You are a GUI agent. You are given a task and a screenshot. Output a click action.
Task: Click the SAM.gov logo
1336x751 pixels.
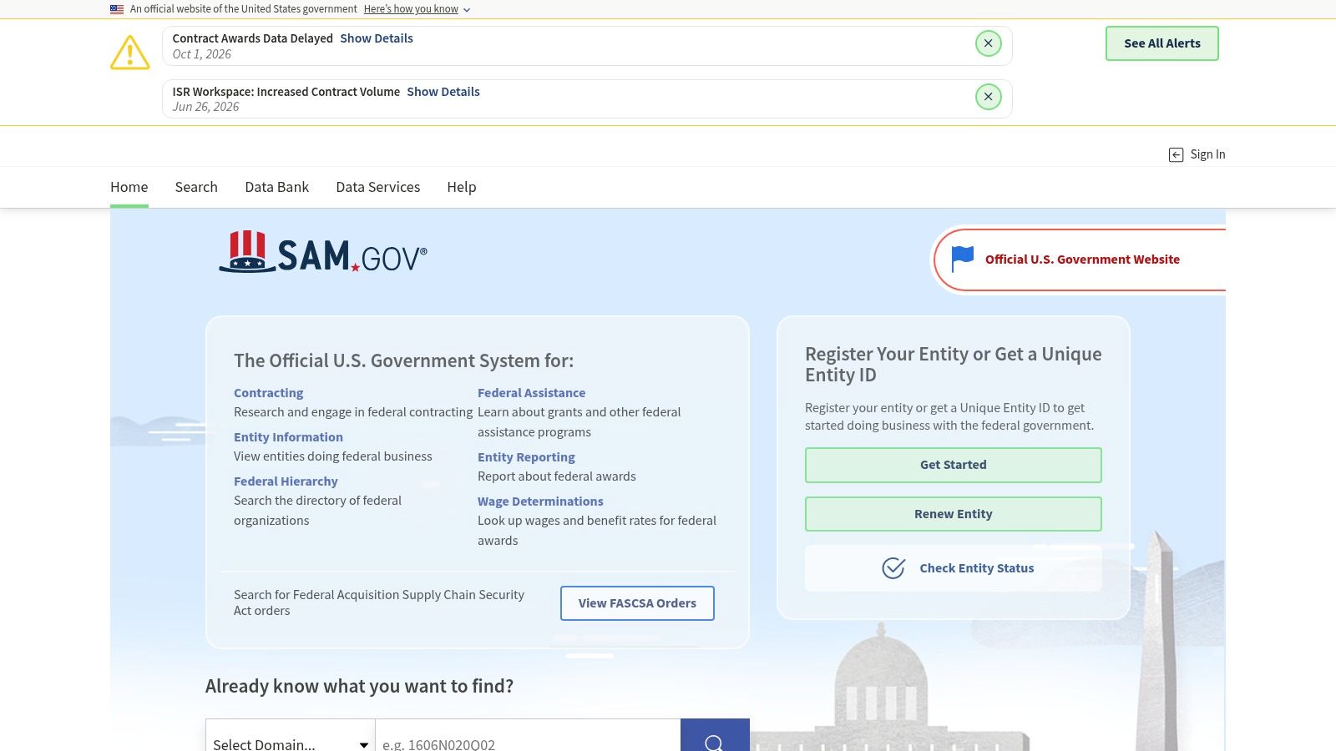[323, 252]
